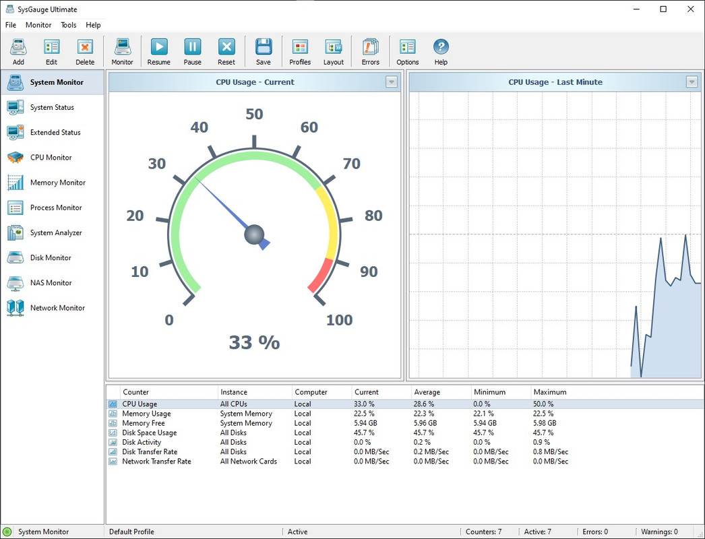Expand the CPU Usage - Last Minute dropdown arrow
This screenshot has height=539, width=705.
[x=692, y=82]
